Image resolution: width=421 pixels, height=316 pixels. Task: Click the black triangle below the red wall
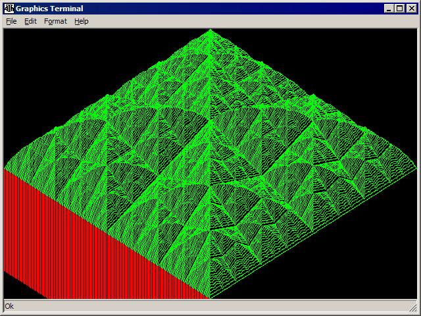(x=20, y=290)
